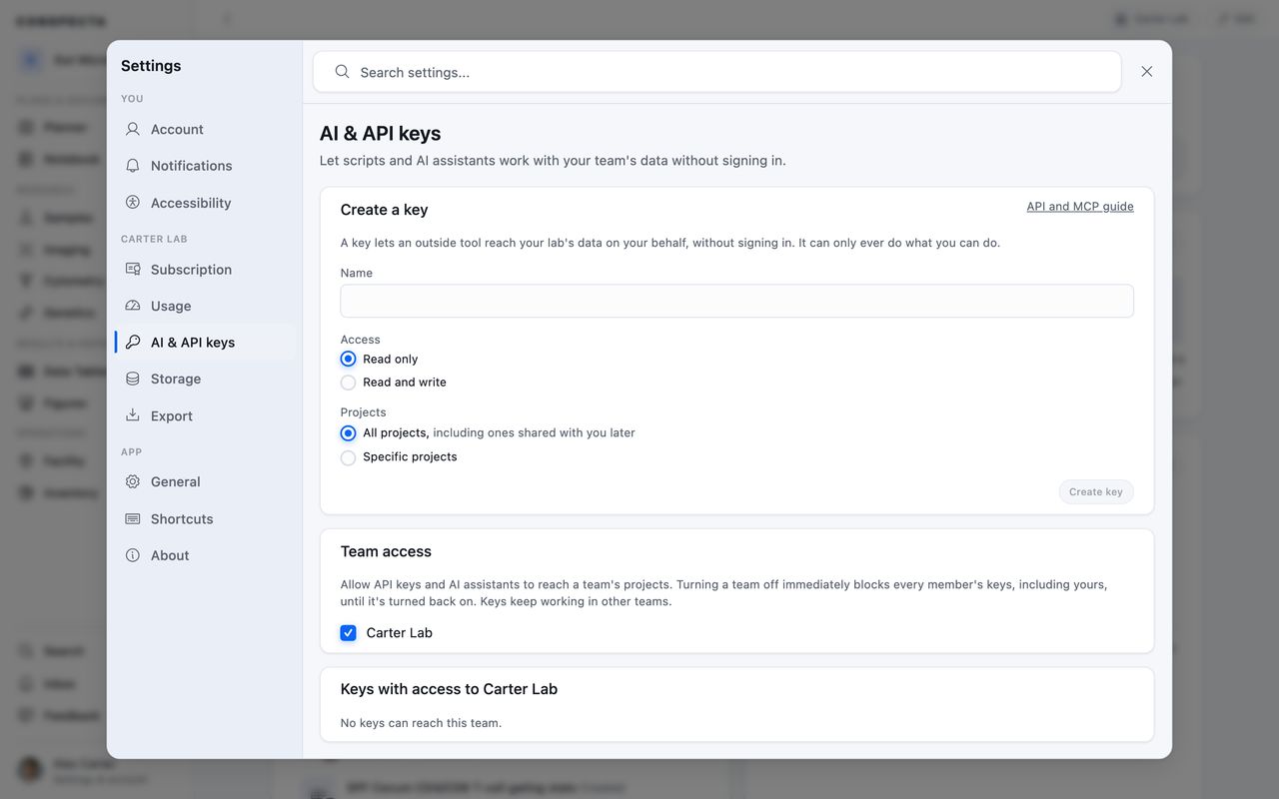Click the Storage database icon
1279x799 pixels.
[x=133, y=379]
